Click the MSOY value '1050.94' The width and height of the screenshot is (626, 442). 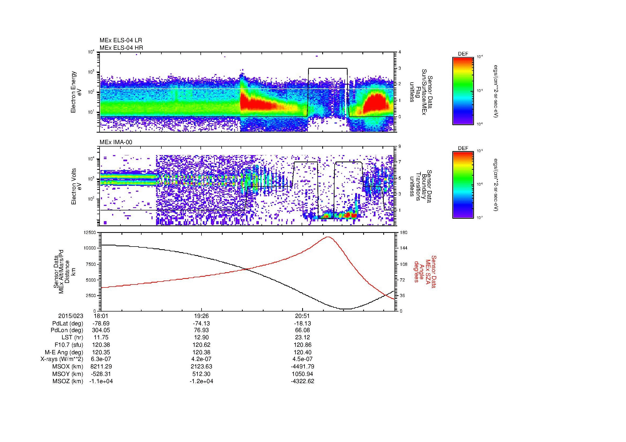302,374
